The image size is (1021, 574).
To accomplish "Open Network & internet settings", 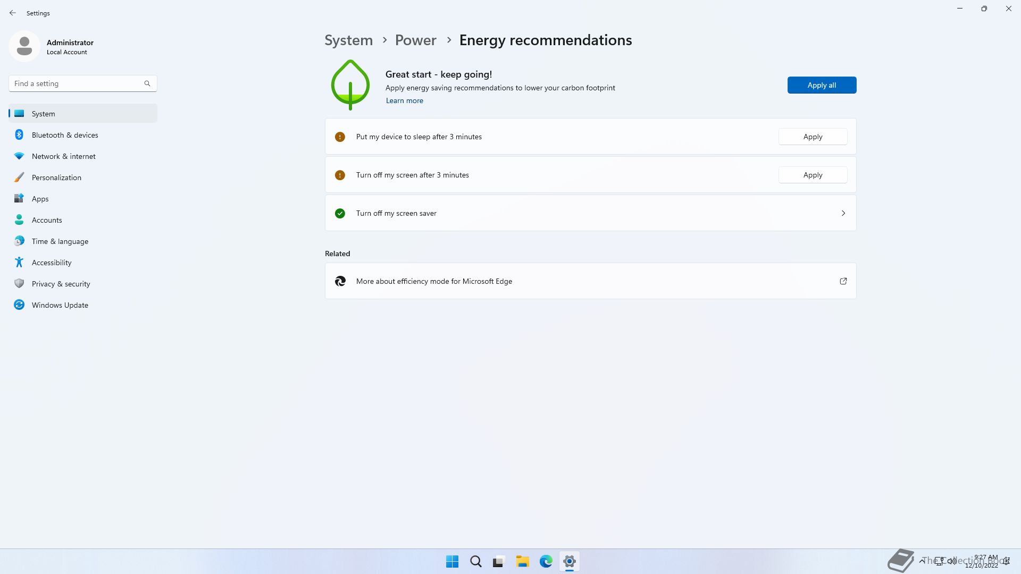I will click(x=63, y=156).
